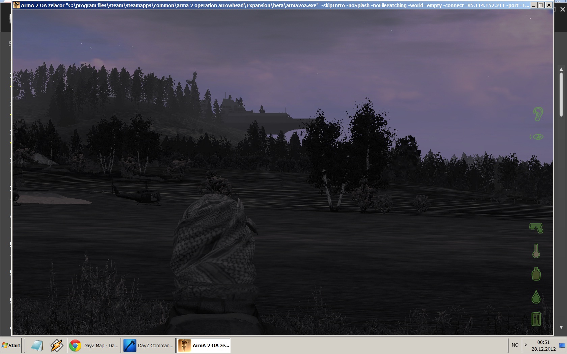Screen dimensions: 567x354
Task: Click the ArmA 2 window title bar icon
Action: 16,5
